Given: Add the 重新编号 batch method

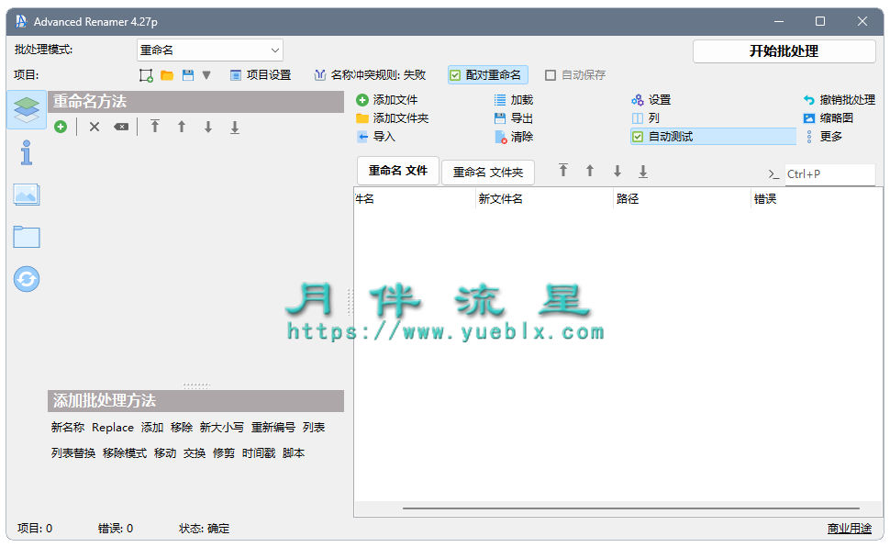Looking at the screenshot, I should [273, 428].
